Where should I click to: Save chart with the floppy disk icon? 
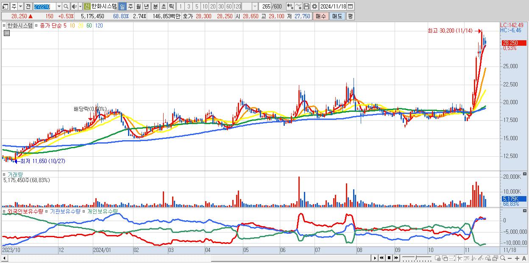point(306,6)
